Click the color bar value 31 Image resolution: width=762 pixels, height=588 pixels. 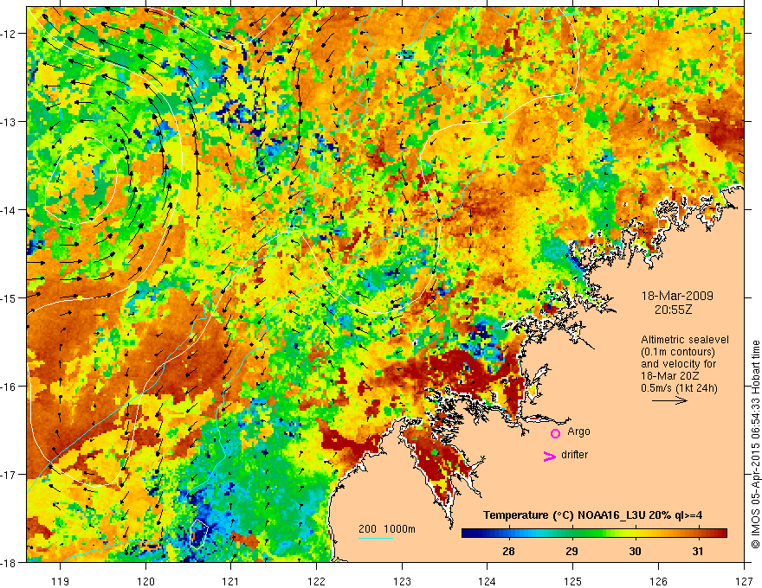coord(698,551)
